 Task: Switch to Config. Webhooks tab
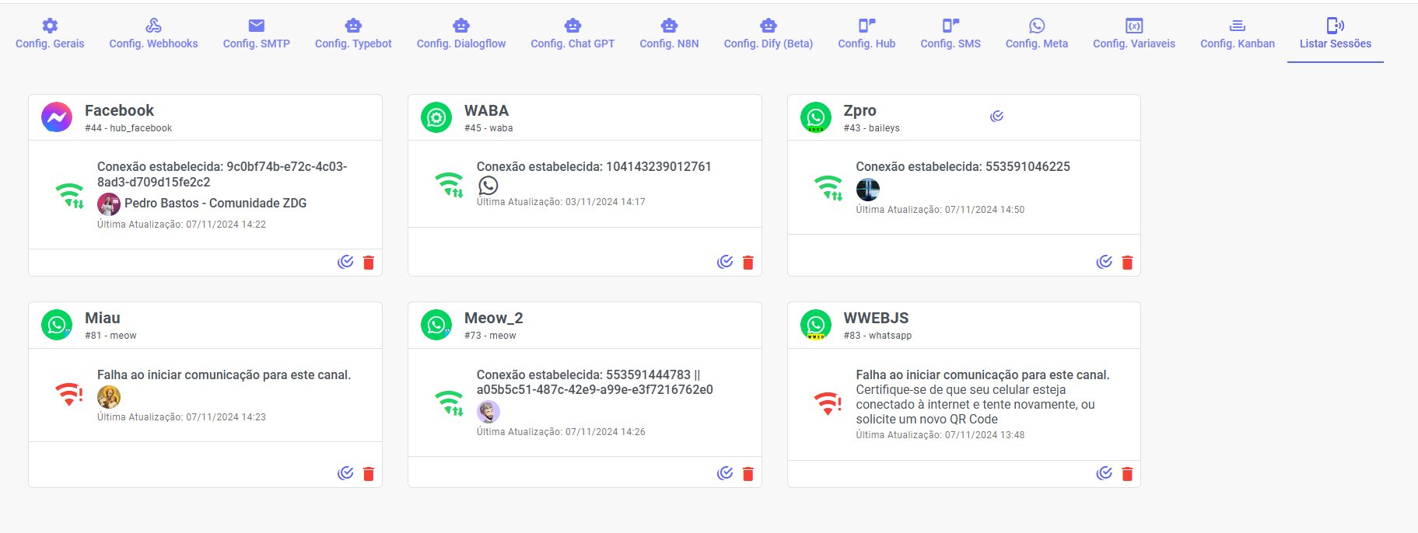coord(153,34)
